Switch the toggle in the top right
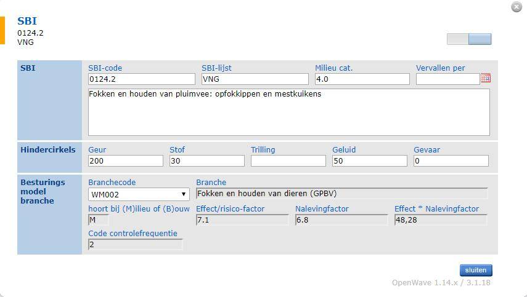This screenshot has width=527, height=297. tap(469, 39)
